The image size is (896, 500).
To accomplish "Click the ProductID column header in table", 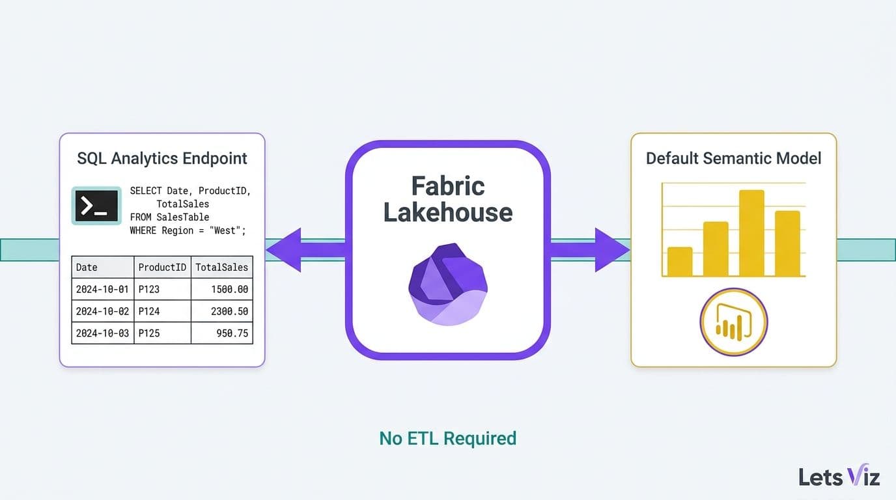I will point(162,268).
